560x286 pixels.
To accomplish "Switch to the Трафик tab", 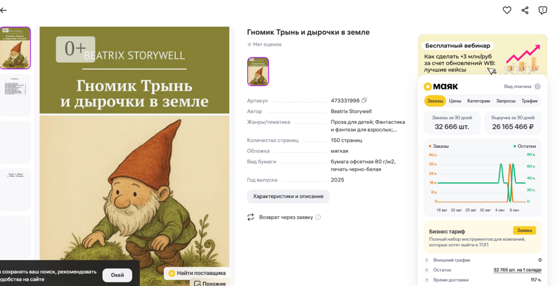I will tap(529, 101).
